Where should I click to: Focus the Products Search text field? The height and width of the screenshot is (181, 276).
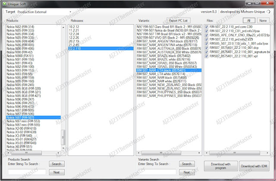click(27, 172)
